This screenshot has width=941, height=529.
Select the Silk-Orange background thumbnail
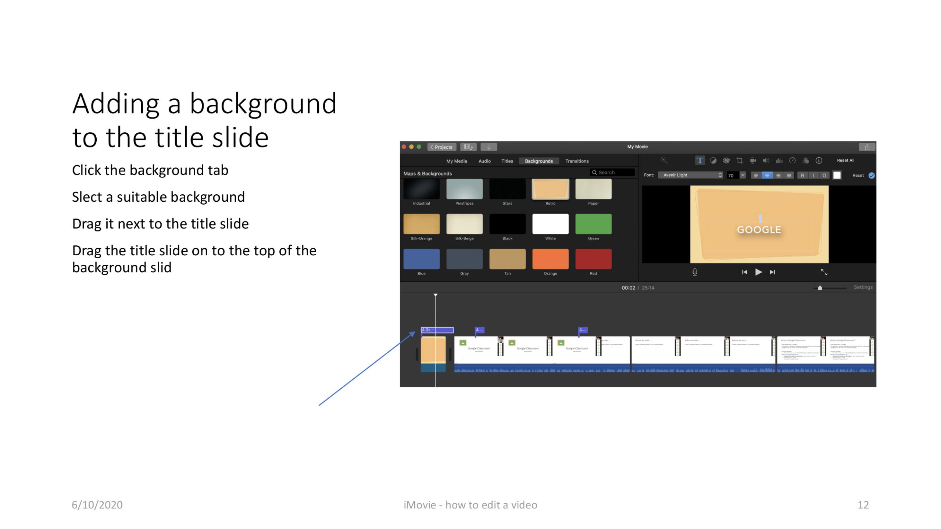point(421,224)
